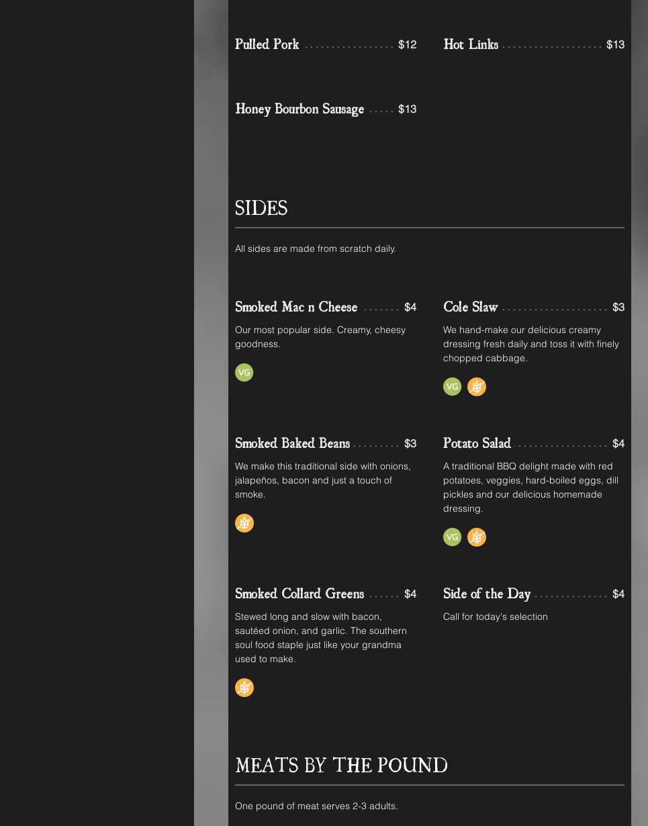Image resolution: width=648 pixels, height=826 pixels.
Task: Click the Cole Slaw item title
Action: click(470, 307)
